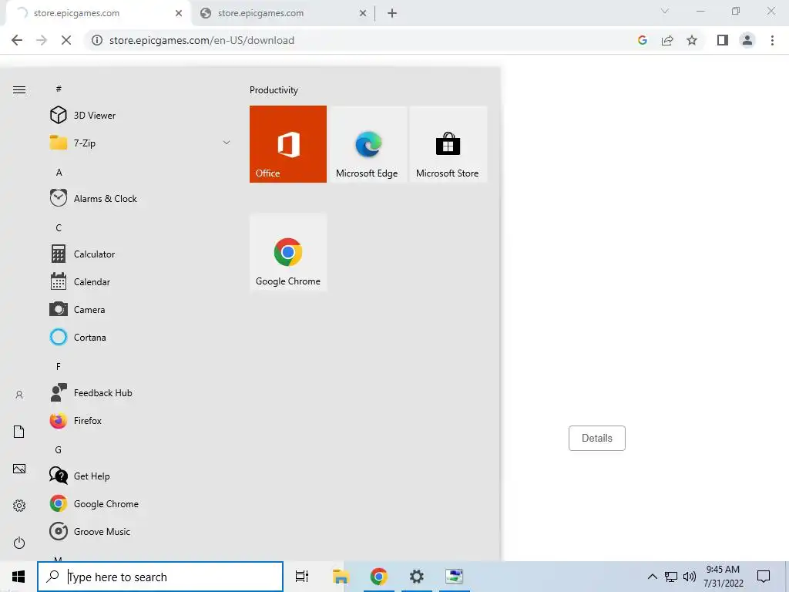
Task: Jump via the A letter header
Action: click(59, 173)
